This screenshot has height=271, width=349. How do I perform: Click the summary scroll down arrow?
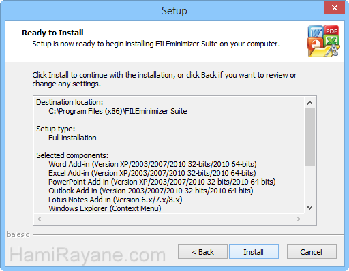309,208
